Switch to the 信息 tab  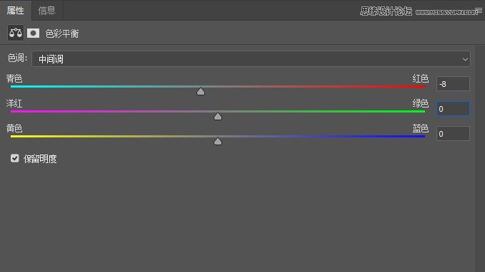pyautogui.click(x=46, y=11)
